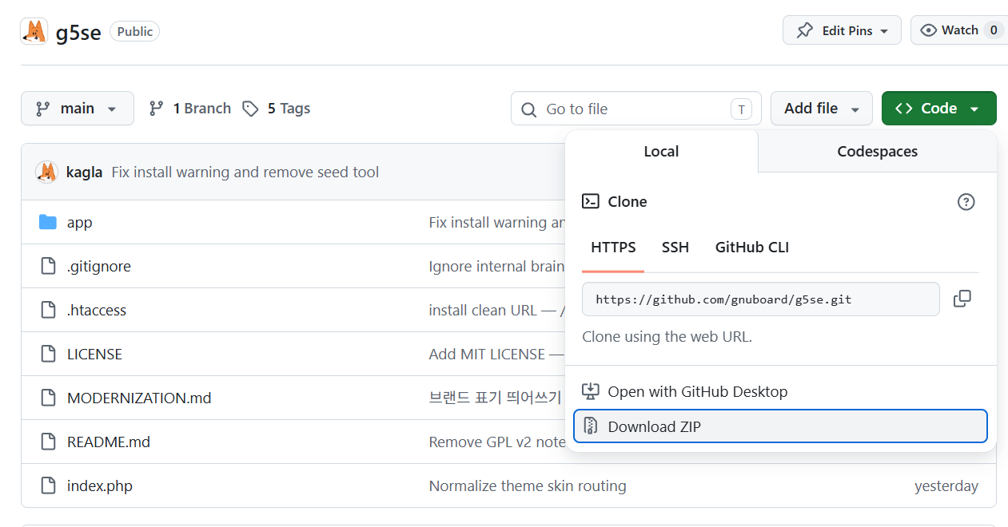Open the LICENSE file
1008x527 pixels.
tap(94, 355)
